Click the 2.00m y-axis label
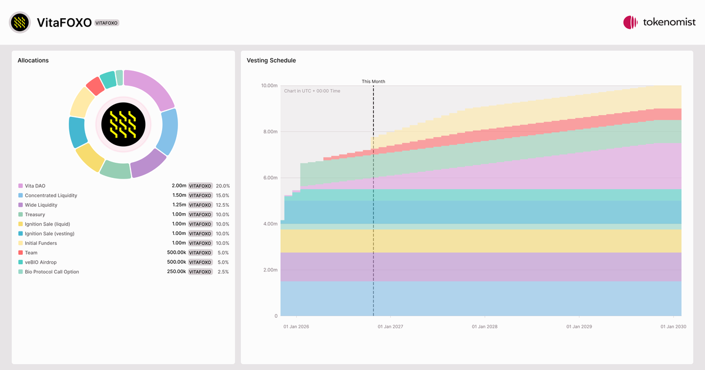This screenshot has height=370, width=705. [270, 270]
